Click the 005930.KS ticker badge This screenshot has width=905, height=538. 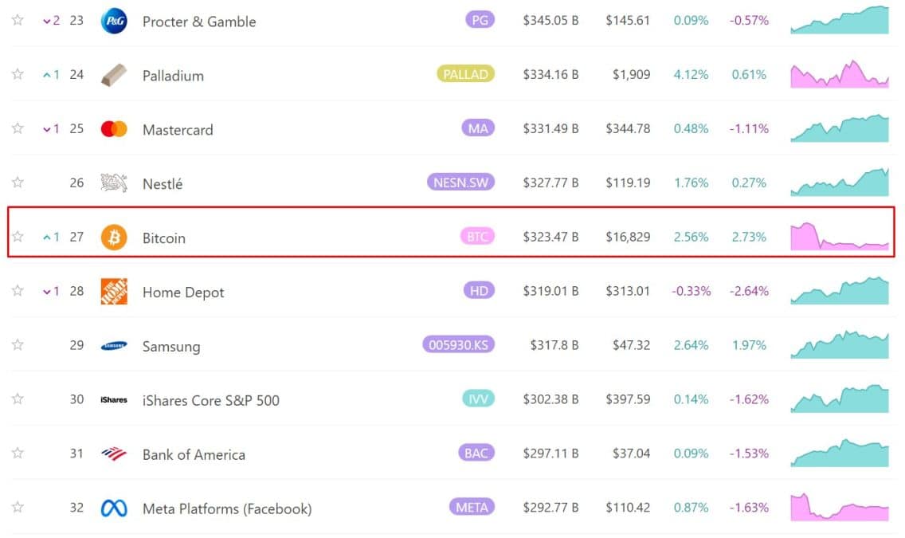click(x=458, y=344)
